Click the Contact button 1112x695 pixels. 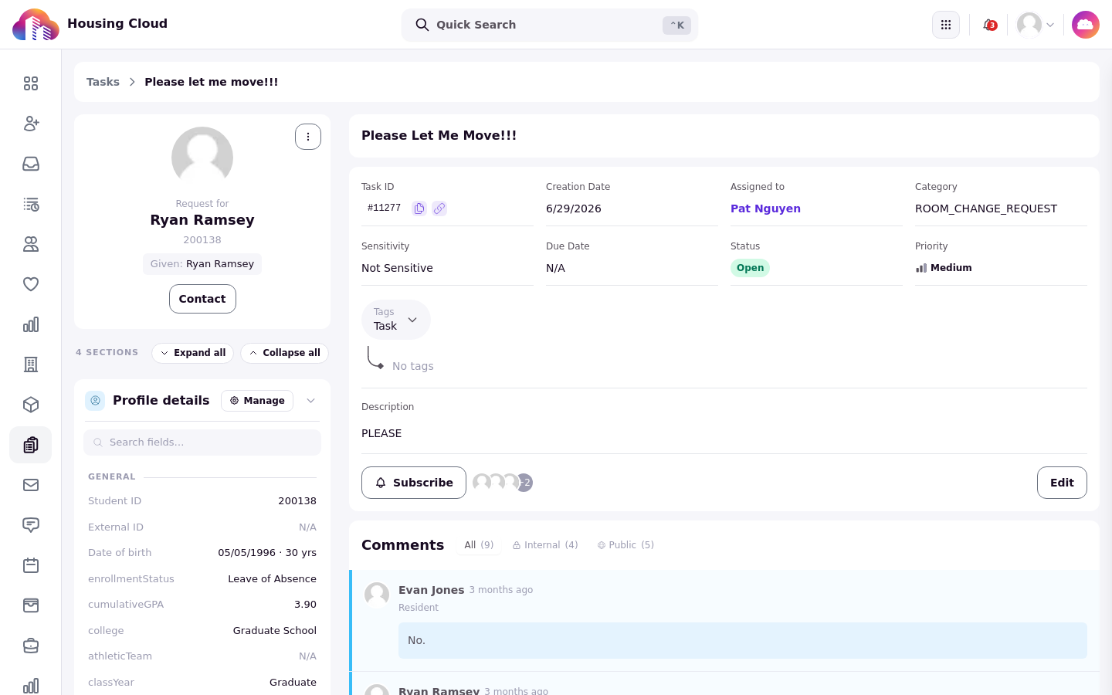click(202, 299)
